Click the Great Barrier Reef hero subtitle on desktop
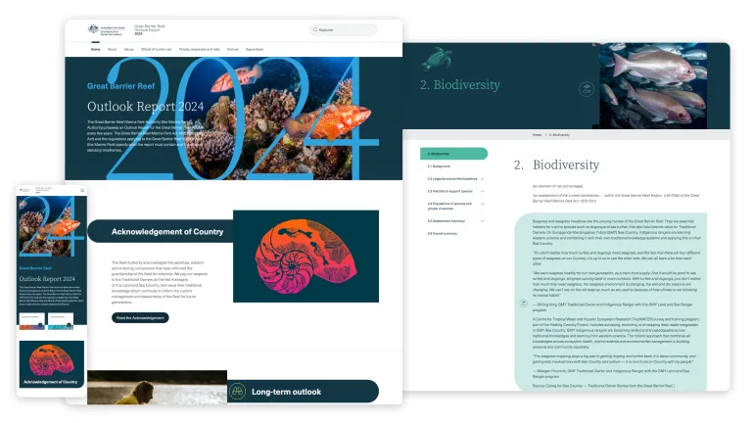This screenshot has height=423, width=752. point(120,86)
